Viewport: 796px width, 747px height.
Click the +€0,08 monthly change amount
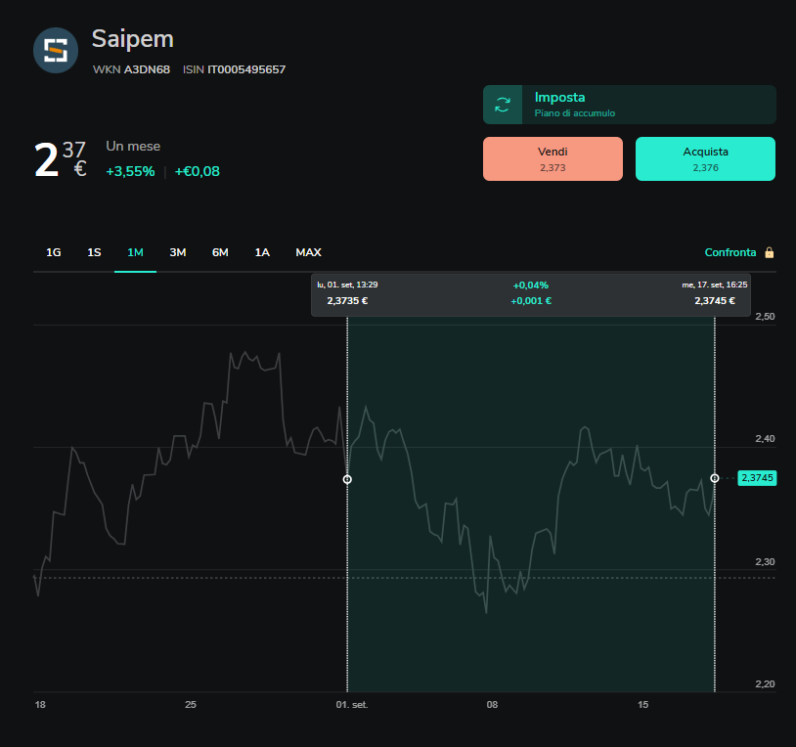pos(197,171)
